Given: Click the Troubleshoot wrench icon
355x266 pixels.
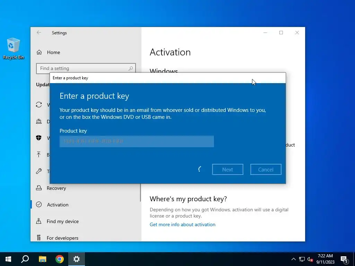Looking at the screenshot, I should 39,171.
